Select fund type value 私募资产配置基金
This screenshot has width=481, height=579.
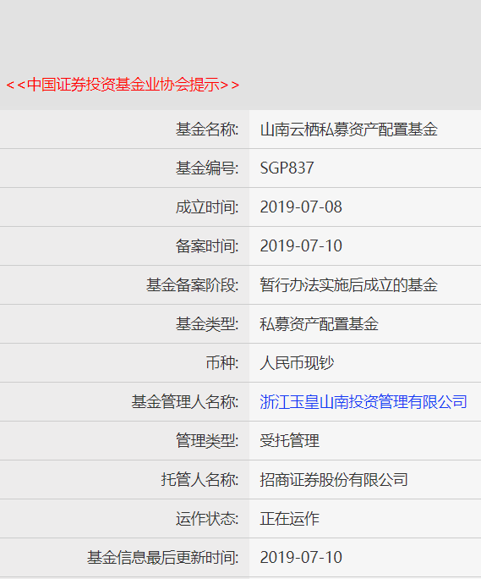pyautogui.click(x=319, y=324)
